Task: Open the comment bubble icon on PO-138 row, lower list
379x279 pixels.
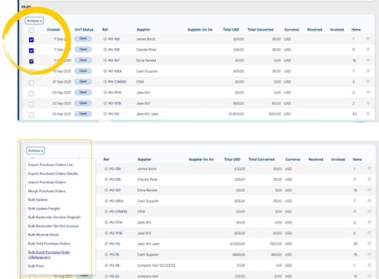Action: [x=369, y=179]
